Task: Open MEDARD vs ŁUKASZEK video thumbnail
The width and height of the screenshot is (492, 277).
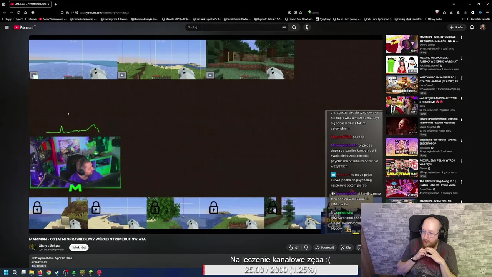Action: (402, 65)
